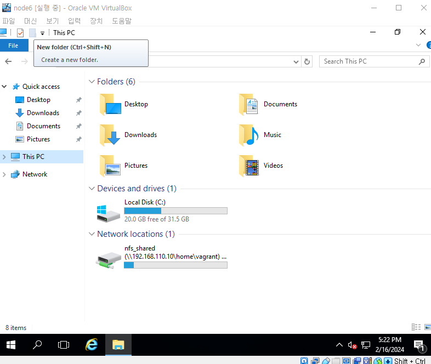Open the Windows Start menu
Image resolution: width=431 pixels, height=364 pixels.
click(x=11, y=345)
